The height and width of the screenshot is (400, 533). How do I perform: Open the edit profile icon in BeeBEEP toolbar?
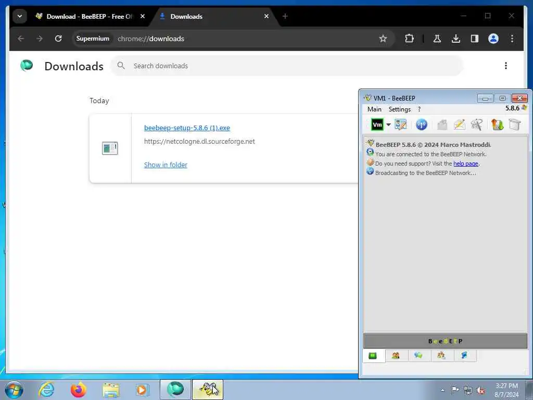[400, 124]
